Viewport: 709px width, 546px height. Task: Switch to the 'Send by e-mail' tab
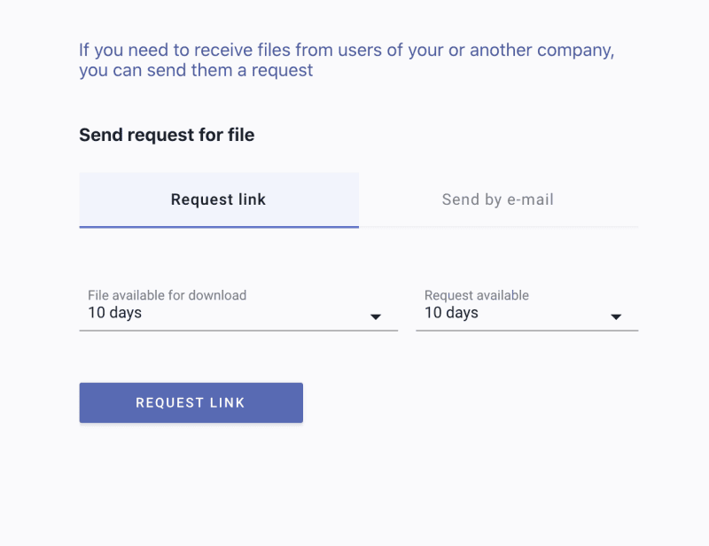(x=498, y=199)
